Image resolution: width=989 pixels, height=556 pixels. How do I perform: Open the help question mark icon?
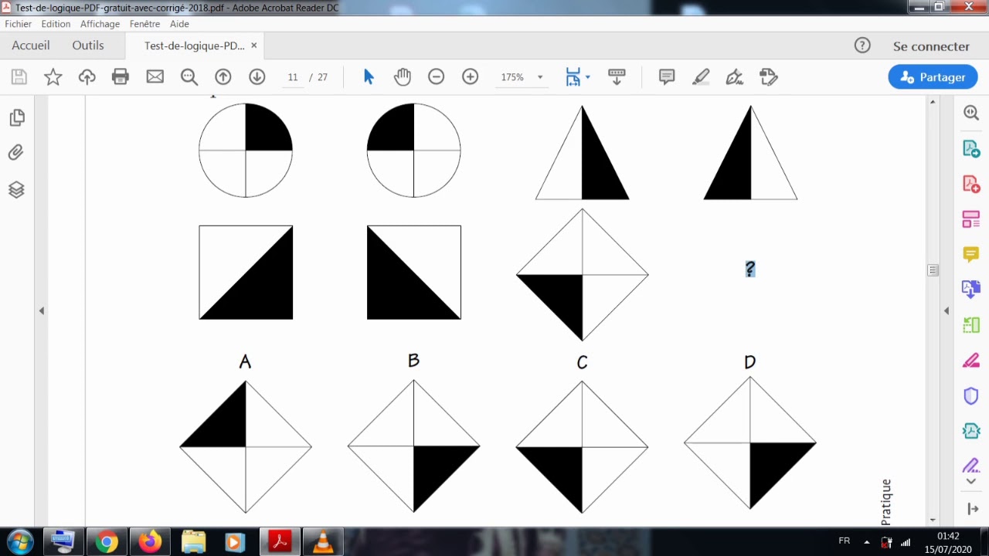tap(862, 46)
